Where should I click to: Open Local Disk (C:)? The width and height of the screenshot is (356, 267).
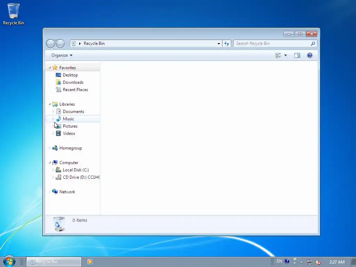pyautogui.click(x=76, y=170)
